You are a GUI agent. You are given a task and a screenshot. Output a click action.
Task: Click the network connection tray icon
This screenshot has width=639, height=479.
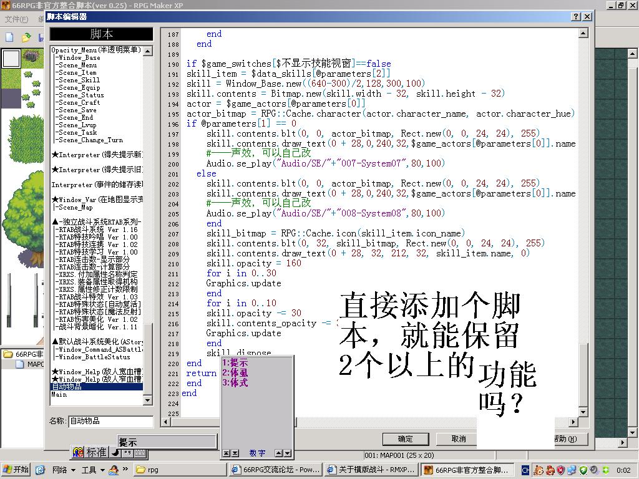pos(572,470)
